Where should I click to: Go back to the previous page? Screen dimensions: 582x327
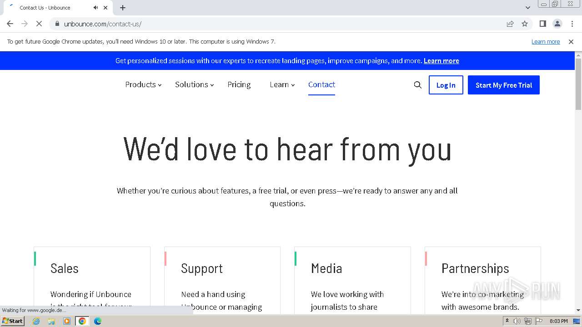[10, 24]
